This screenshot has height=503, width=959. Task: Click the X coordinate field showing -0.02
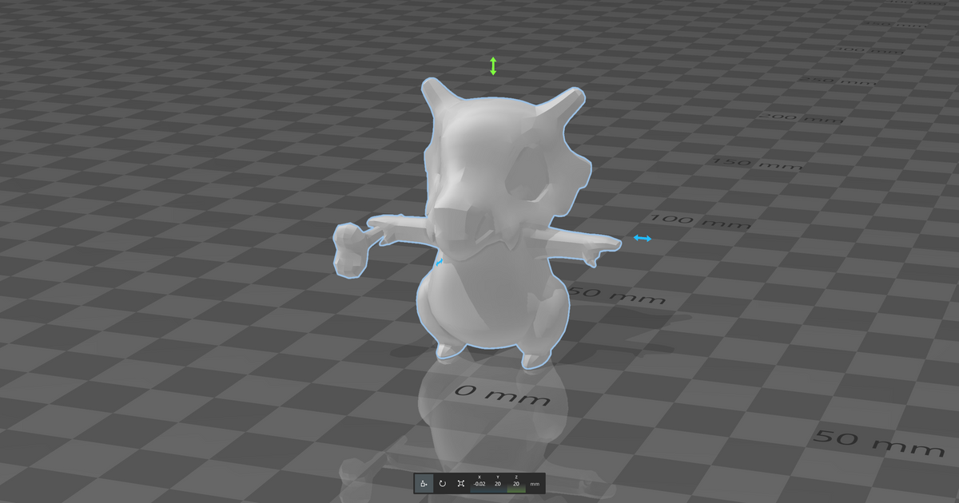(x=479, y=484)
